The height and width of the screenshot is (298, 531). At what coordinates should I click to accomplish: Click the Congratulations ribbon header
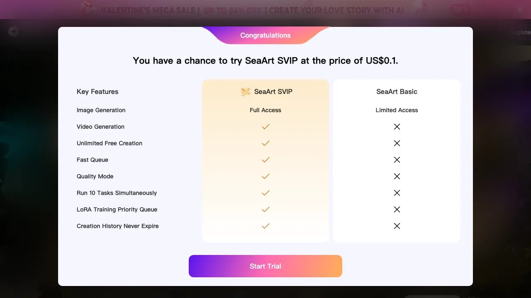tap(265, 36)
